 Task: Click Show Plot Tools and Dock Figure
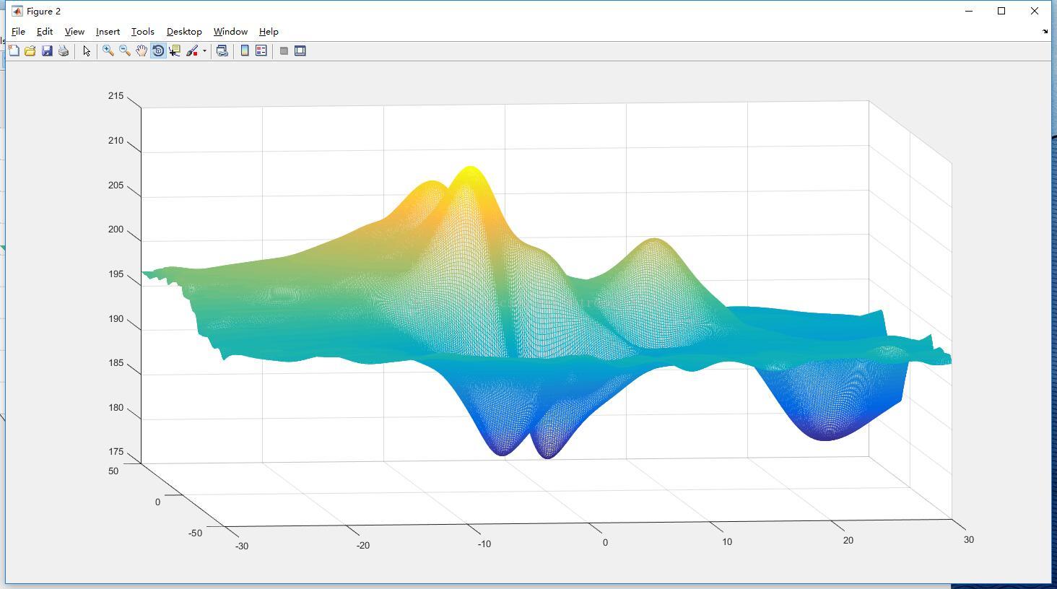click(x=300, y=51)
